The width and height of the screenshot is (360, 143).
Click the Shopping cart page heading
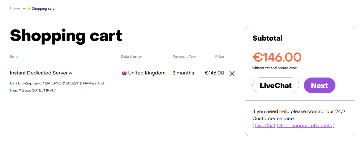[66, 36]
